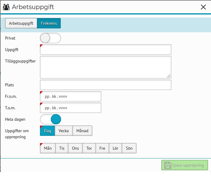
Task: Click the Uppgift text field
Action: coord(106,49)
